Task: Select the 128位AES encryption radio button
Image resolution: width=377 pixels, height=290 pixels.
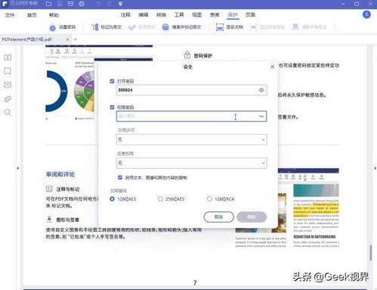Action: [113, 199]
